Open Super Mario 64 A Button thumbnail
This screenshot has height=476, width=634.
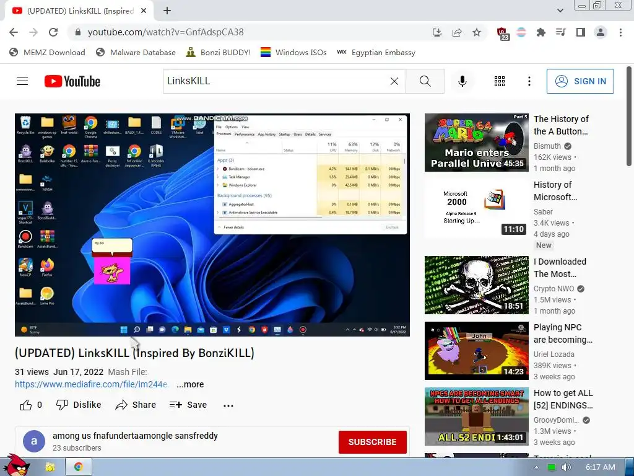(476, 143)
